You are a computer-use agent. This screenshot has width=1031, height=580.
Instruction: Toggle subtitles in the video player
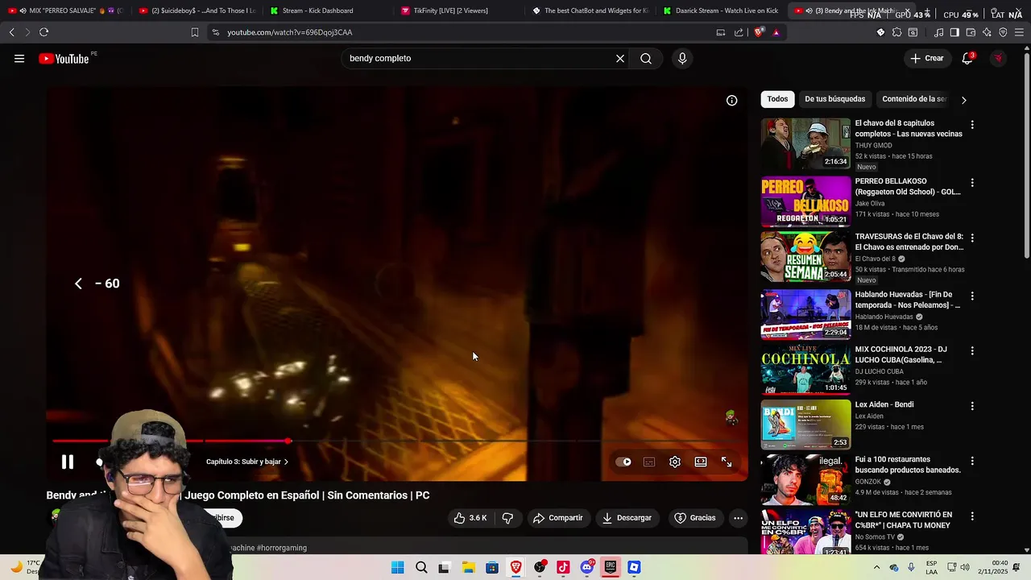[x=649, y=462]
